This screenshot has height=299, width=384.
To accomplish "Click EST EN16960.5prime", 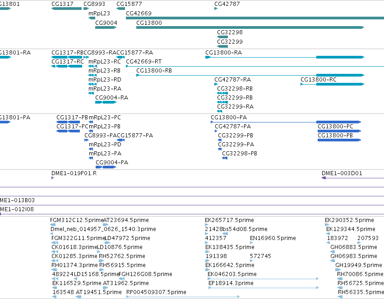I will tap(273, 238).
